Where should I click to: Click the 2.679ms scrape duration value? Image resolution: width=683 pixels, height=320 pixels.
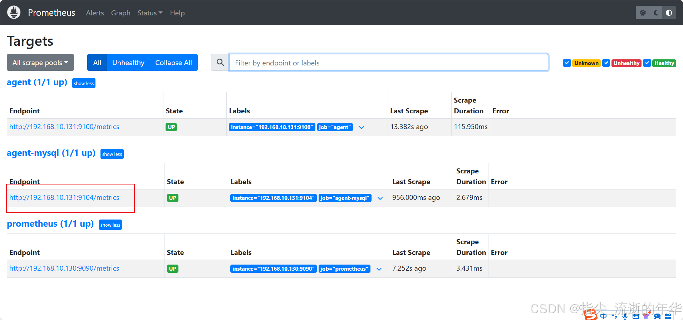(x=469, y=198)
